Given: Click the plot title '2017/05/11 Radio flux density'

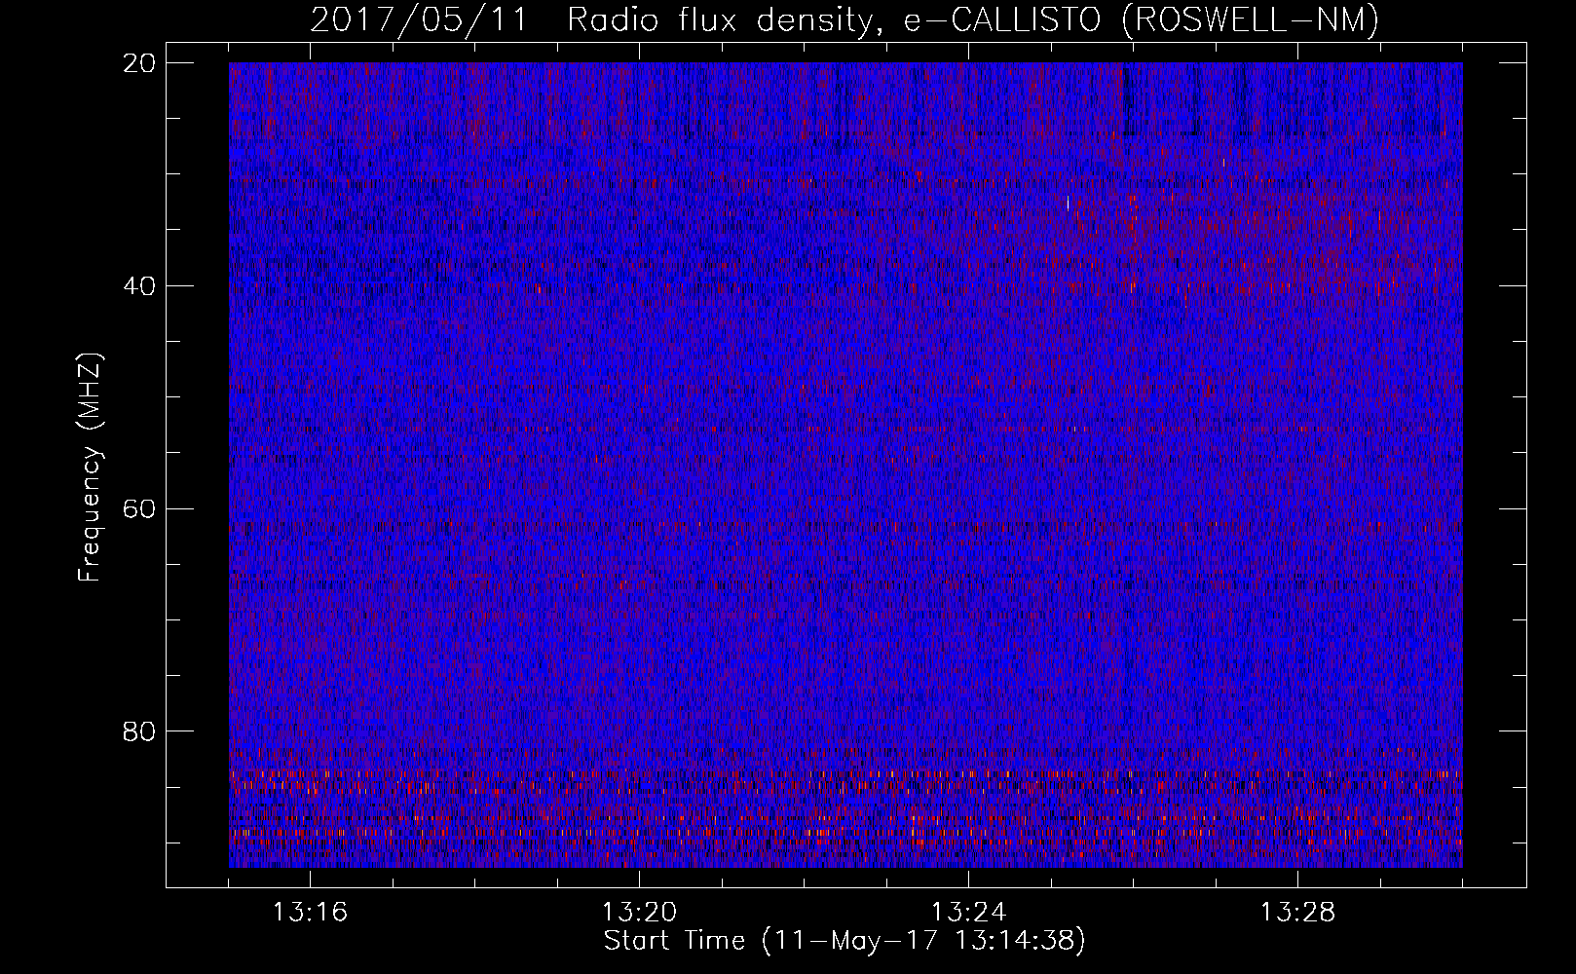Looking at the screenshot, I should coord(844,19).
